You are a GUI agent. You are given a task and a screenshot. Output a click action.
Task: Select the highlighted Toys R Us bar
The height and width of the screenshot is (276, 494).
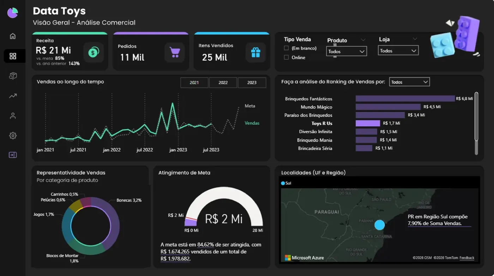coord(368,123)
